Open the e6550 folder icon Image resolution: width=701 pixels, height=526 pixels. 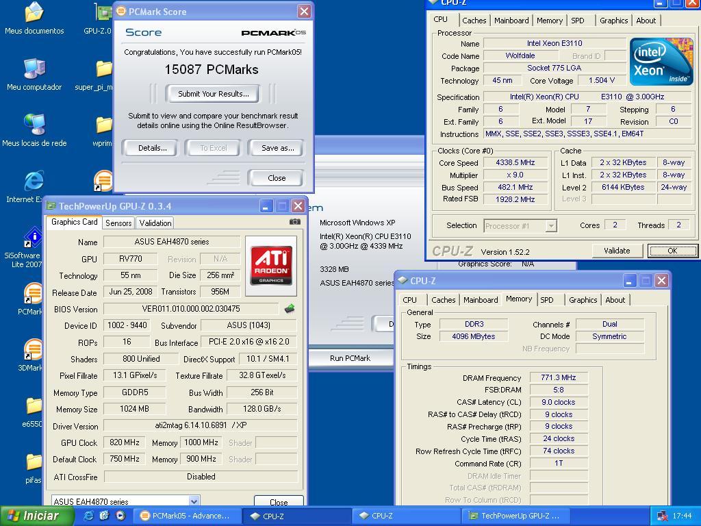34,406
